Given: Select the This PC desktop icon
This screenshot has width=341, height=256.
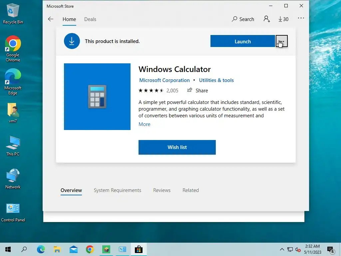Looking at the screenshot, I should point(13,146).
